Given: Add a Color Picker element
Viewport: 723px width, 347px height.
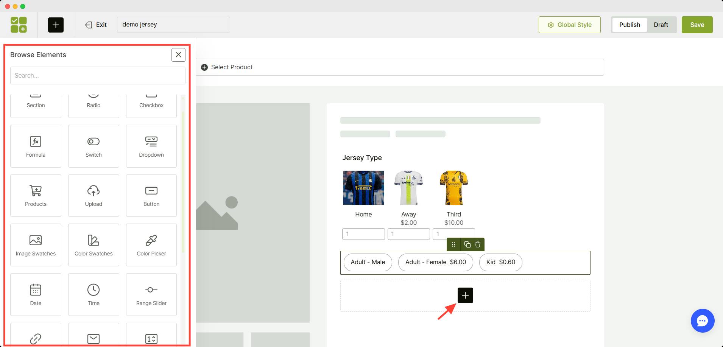Looking at the screenshot, I should (x=151, y=245).
